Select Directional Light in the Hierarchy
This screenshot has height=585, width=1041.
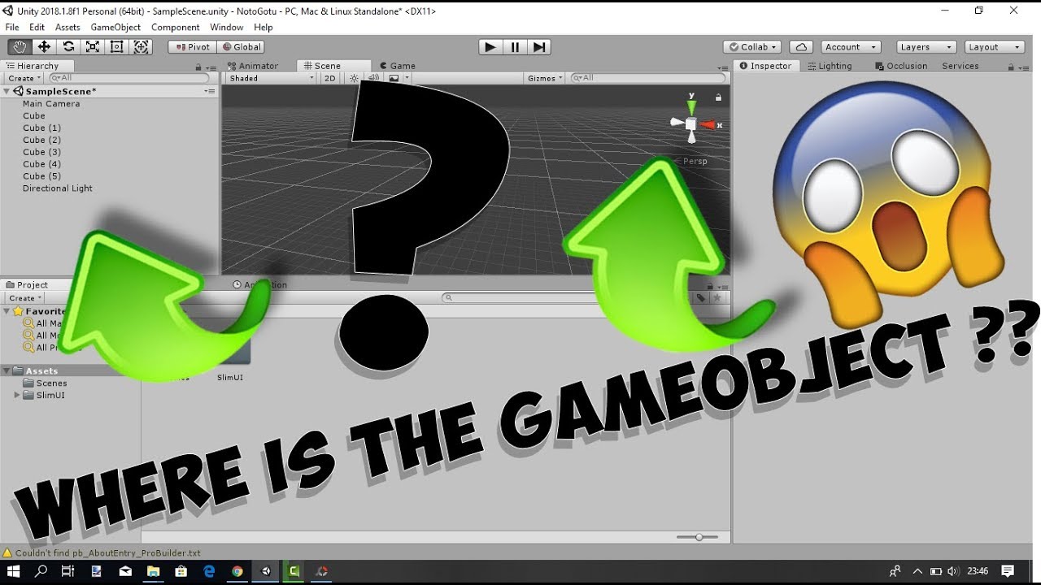[x=58, y=188]
